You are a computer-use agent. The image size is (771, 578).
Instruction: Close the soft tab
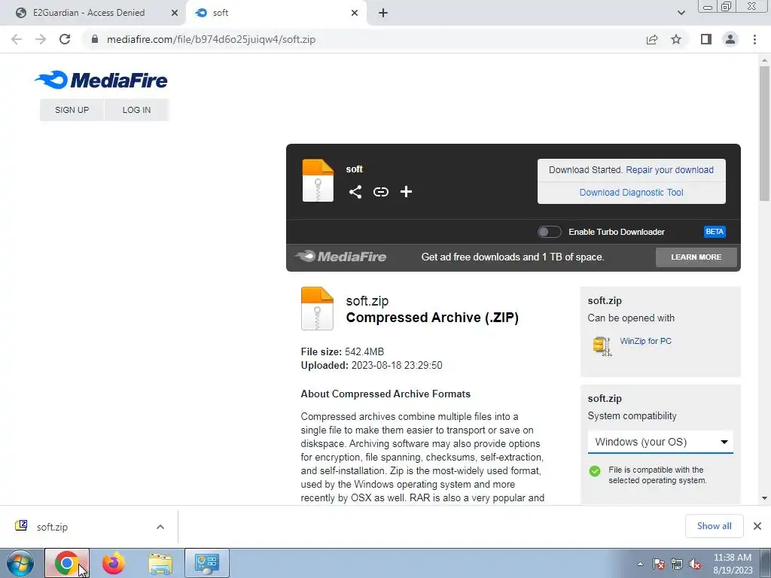click(x=355, y=13)
